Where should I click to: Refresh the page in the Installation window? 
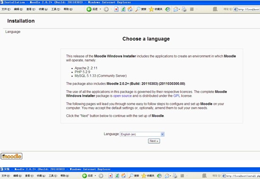123,9
